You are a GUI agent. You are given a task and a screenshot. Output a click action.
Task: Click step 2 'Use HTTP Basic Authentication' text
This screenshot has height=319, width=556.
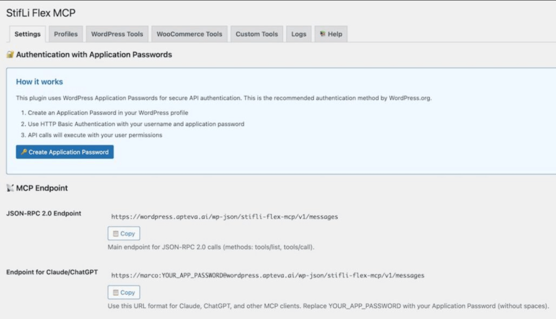tap(136, 124)
